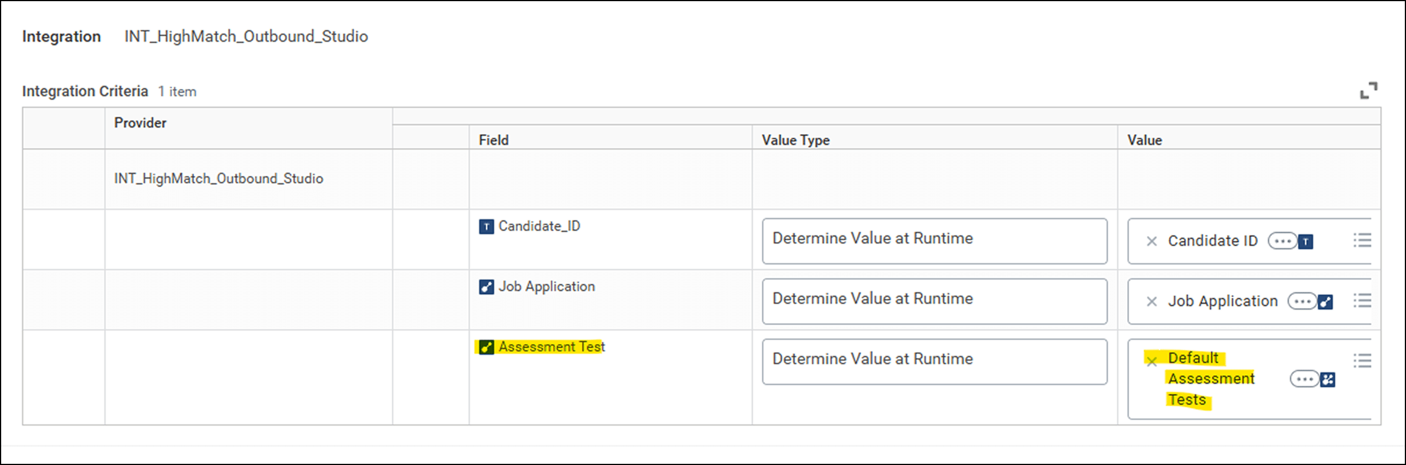Click the text-type icon beside Candidate_ID field

tap(486, 227)
